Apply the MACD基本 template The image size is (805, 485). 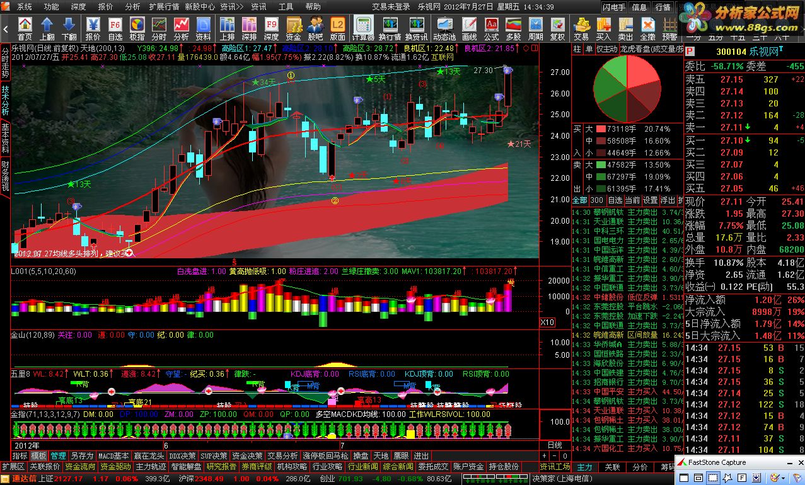click(x=114, y=455)
